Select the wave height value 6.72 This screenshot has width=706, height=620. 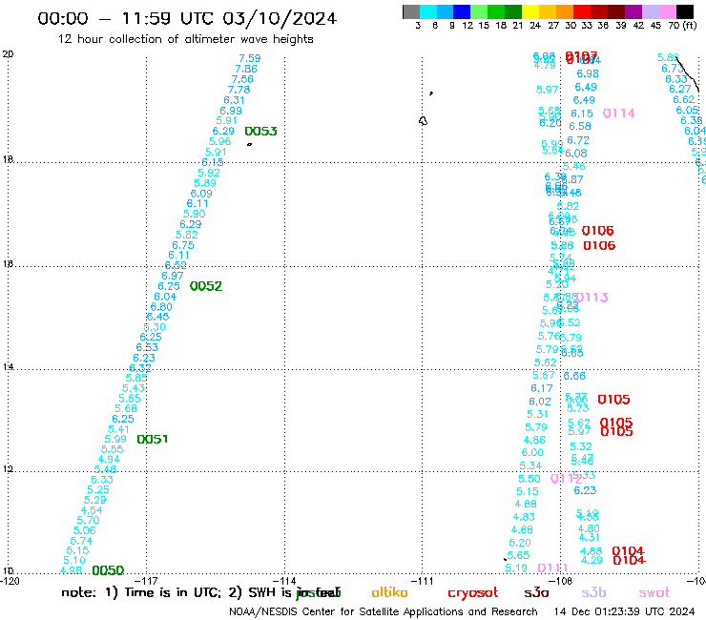coord(577,140)
